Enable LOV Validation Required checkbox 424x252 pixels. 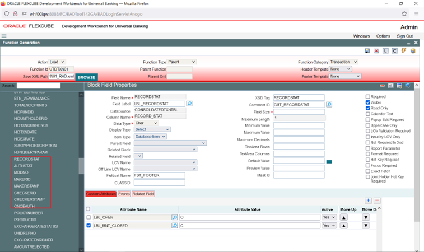368,131
